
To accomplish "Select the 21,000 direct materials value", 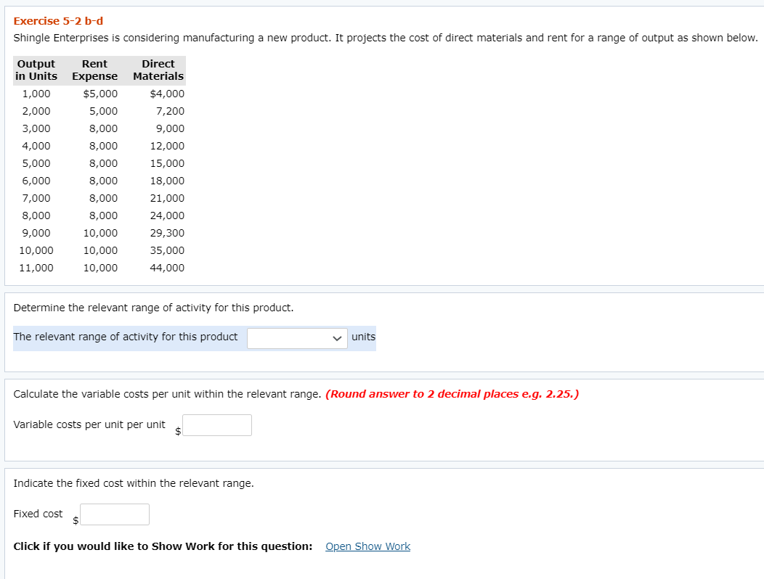I will 167,198.
